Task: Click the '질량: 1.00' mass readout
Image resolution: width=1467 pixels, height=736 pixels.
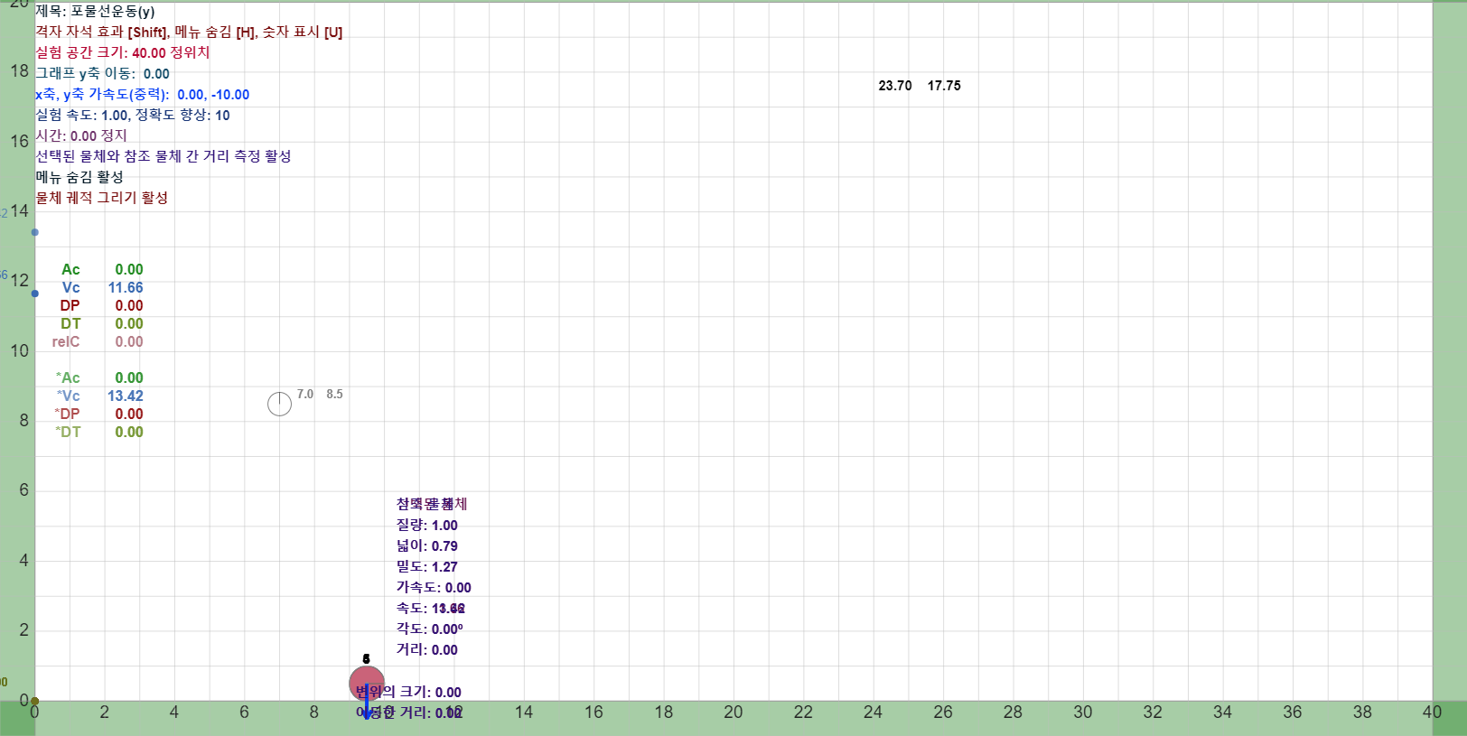Action: pyautogui.click(x=427, y=525)
